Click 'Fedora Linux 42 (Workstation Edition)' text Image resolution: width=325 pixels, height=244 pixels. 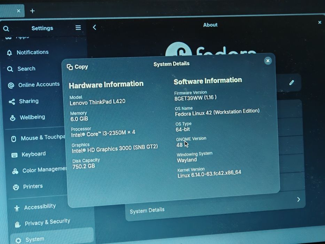coord(217,113)
